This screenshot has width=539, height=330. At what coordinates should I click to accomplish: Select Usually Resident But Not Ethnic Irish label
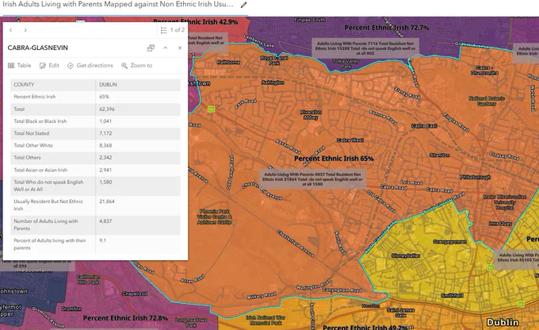(x=48, y=205)
